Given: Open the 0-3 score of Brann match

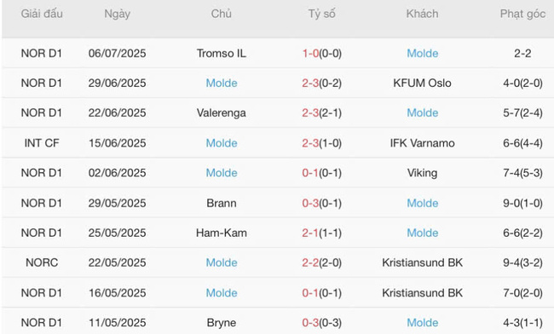Looking at the screenshot, I should (x=310, y=203).
